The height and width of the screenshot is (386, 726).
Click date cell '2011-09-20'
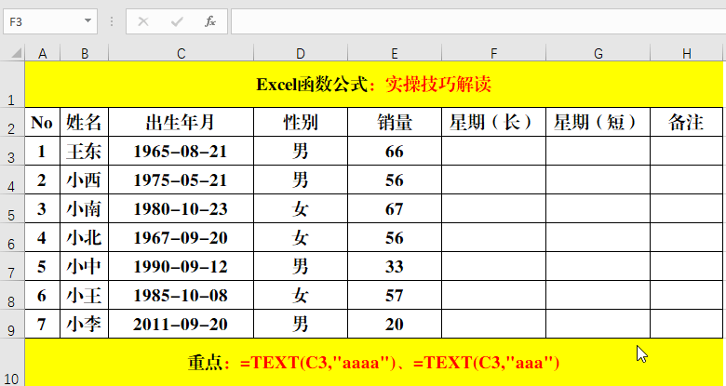[x=181, y=324]
